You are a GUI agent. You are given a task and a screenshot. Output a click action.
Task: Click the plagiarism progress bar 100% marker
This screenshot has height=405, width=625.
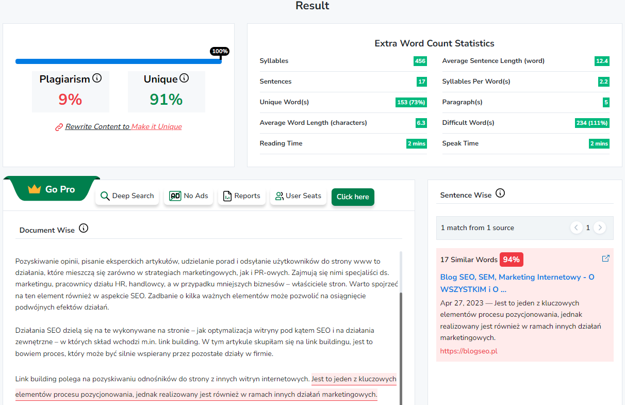tap(220, 52)
